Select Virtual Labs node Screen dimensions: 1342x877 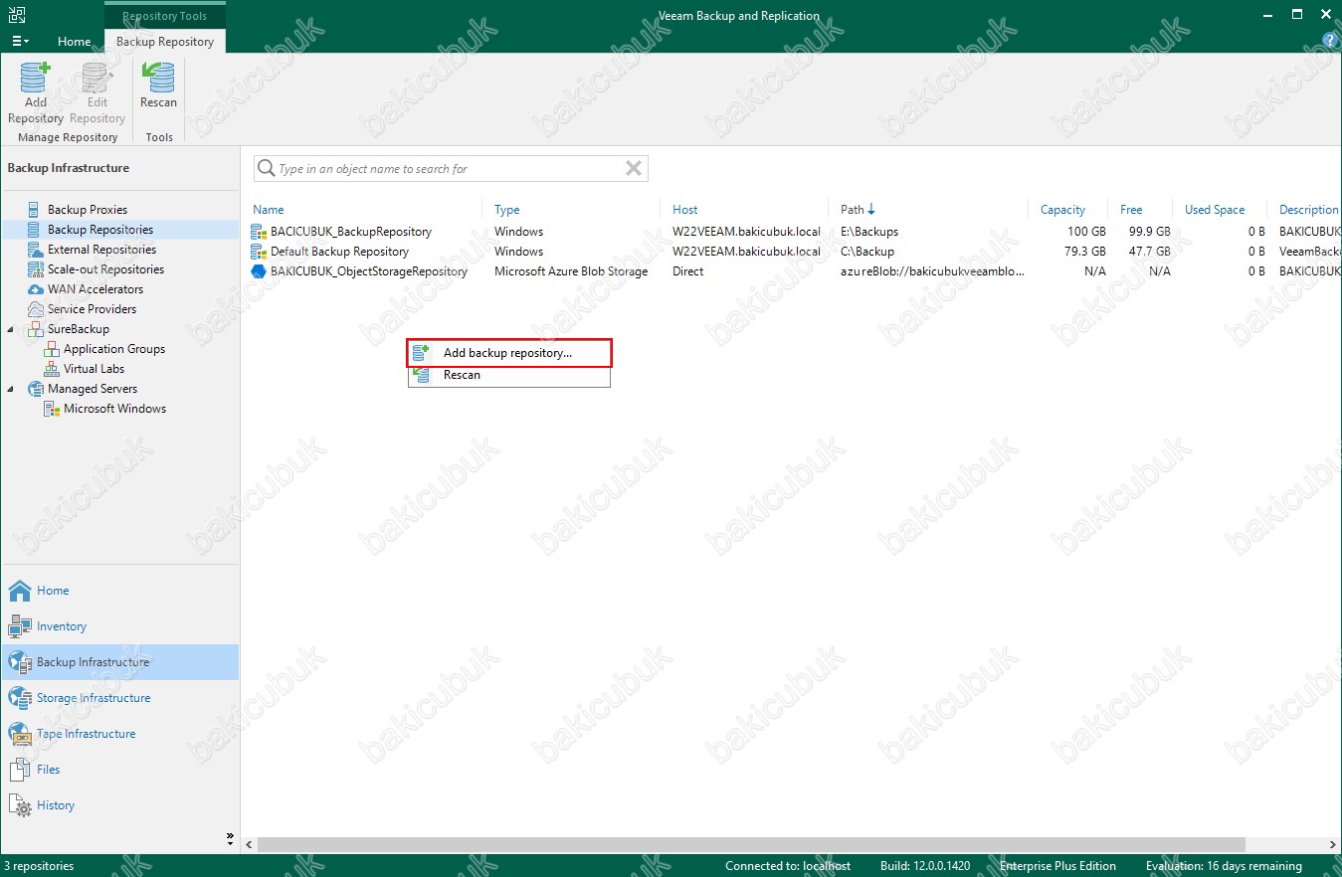94,369
